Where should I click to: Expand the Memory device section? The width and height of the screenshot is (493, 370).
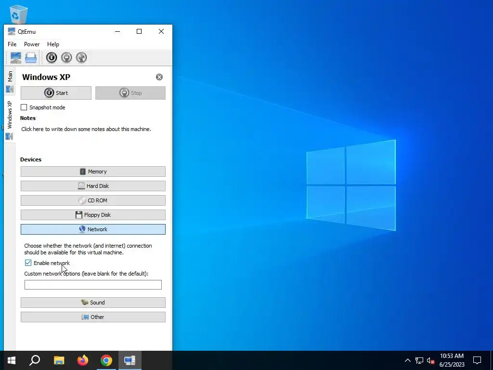pyautogui.click(x=93, y=172)
